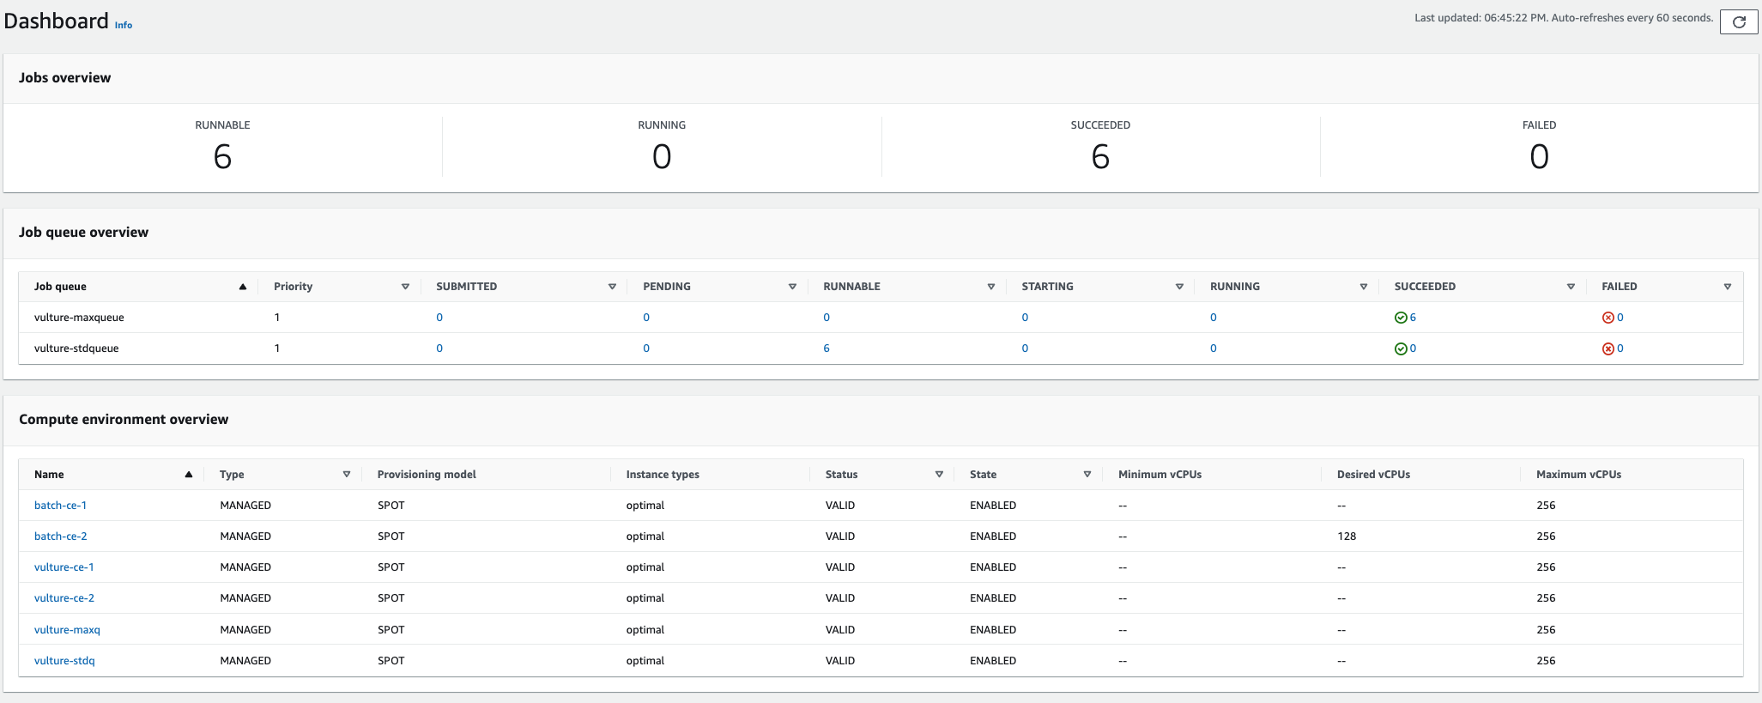Open succeeded jobs check icon for vulture-stdqueue
The height and width of the screenshot is (703, 1762).
[x=1401, y=348]
